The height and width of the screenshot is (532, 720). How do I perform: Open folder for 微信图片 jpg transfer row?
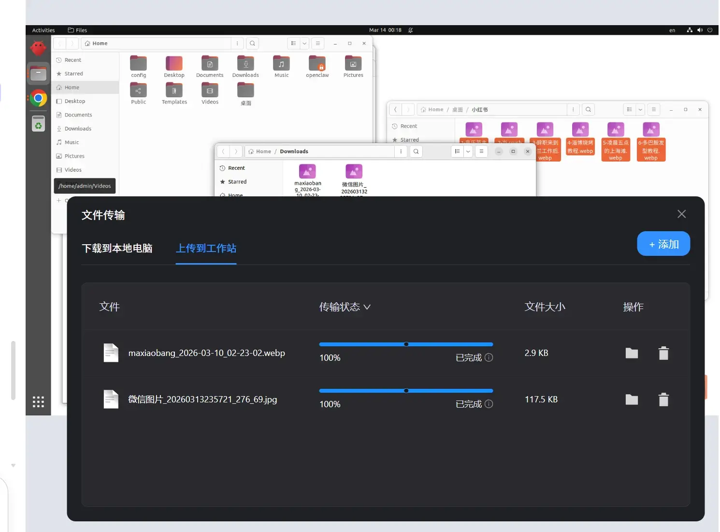632,400
